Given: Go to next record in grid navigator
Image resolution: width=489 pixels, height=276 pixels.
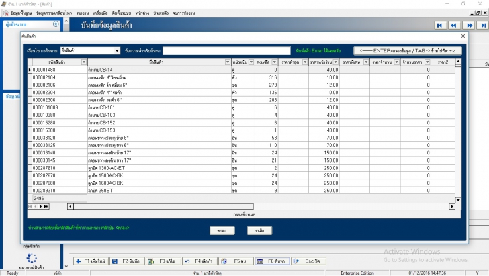Looking at the screenshot, I should (x=40, y=206).
